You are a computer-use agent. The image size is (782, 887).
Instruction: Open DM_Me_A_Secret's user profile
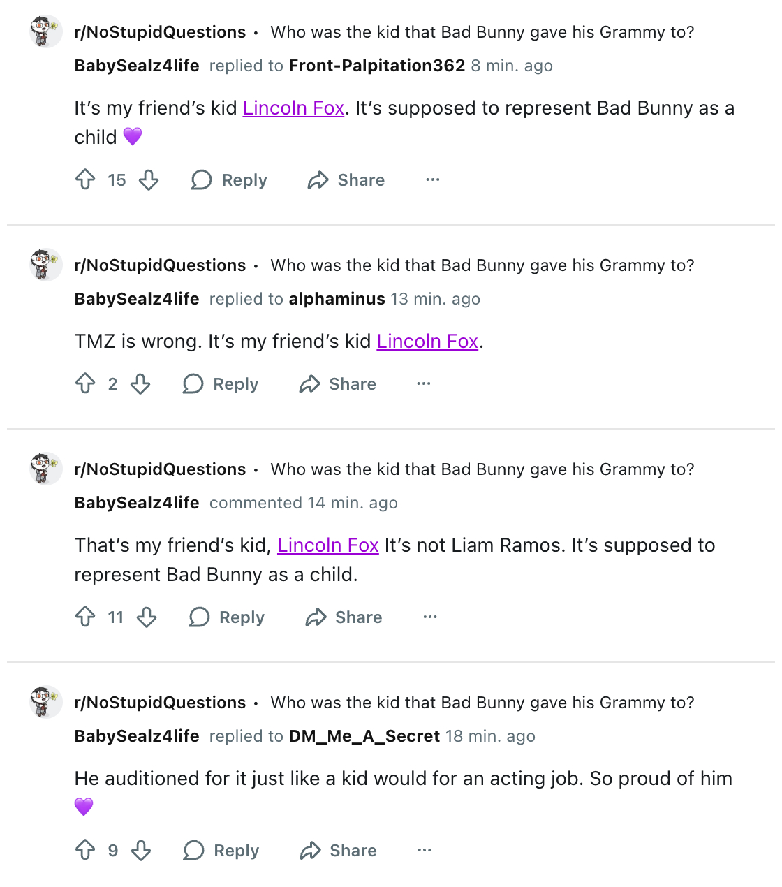(x=364, y=736)
